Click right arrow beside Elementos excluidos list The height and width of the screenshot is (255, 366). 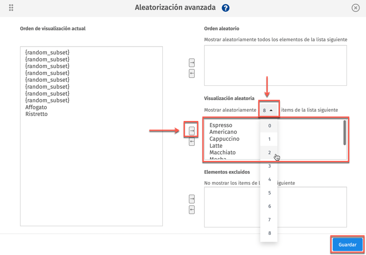(192, 199)
